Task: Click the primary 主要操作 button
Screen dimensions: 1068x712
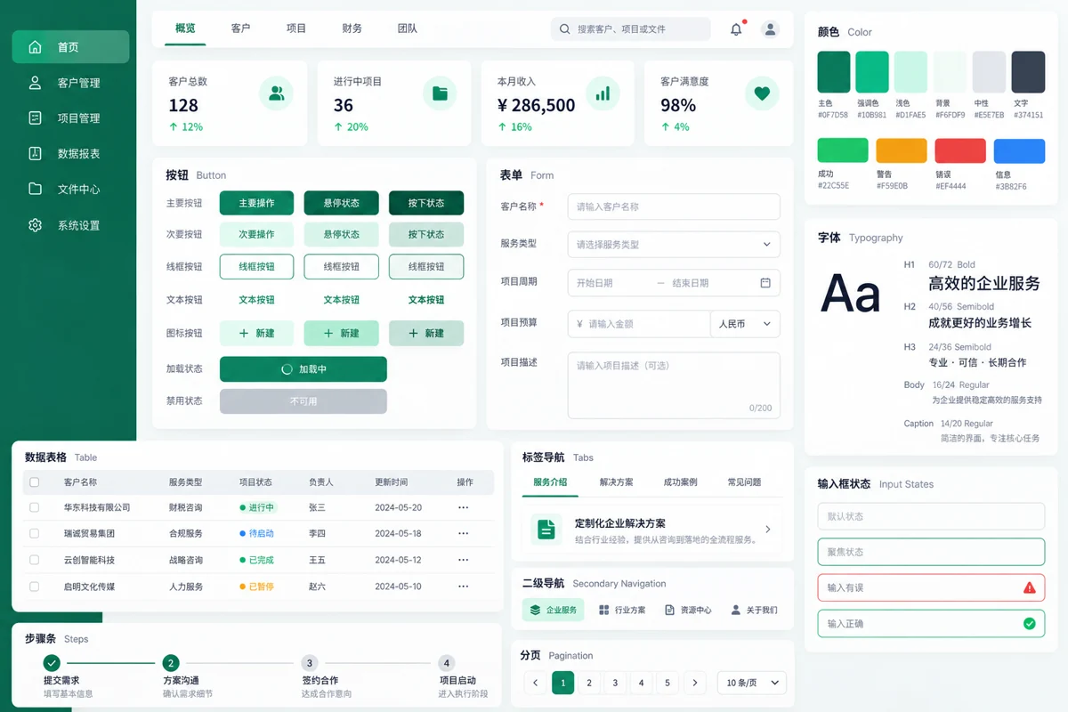Action: coord(256,203)
